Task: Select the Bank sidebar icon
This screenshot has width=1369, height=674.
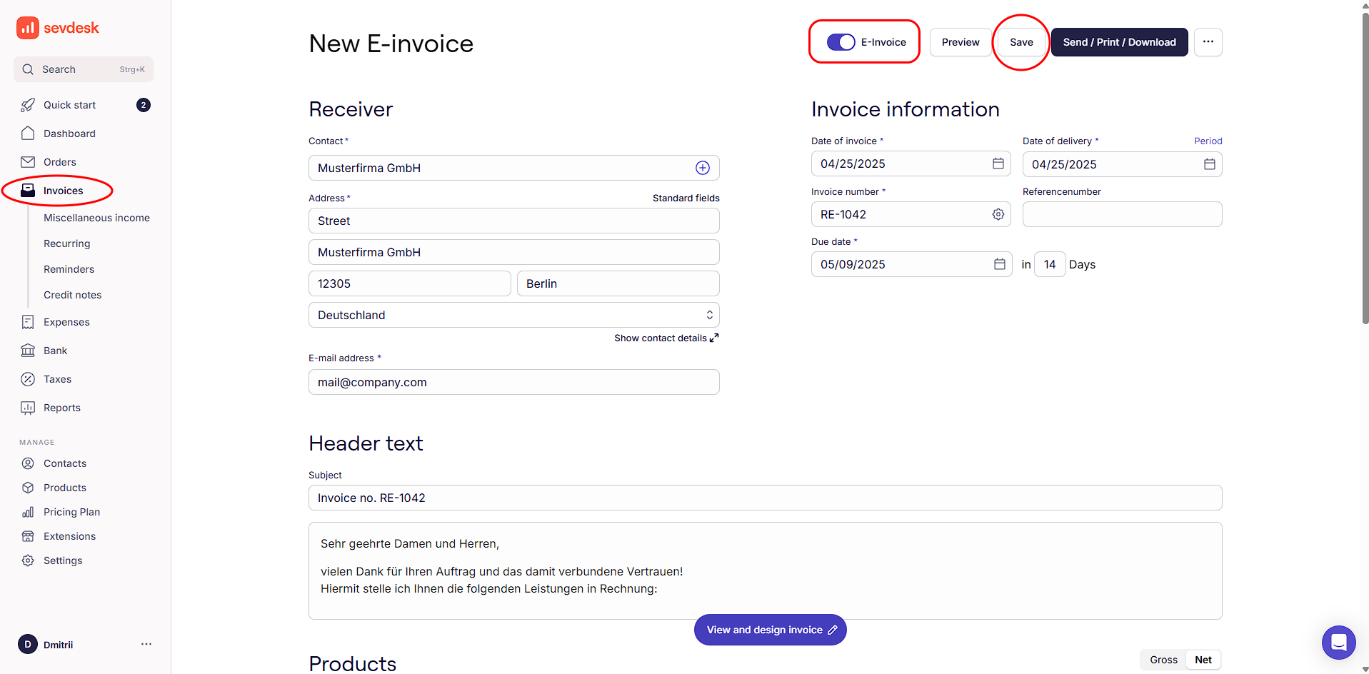Action: (x=28, y=350)
